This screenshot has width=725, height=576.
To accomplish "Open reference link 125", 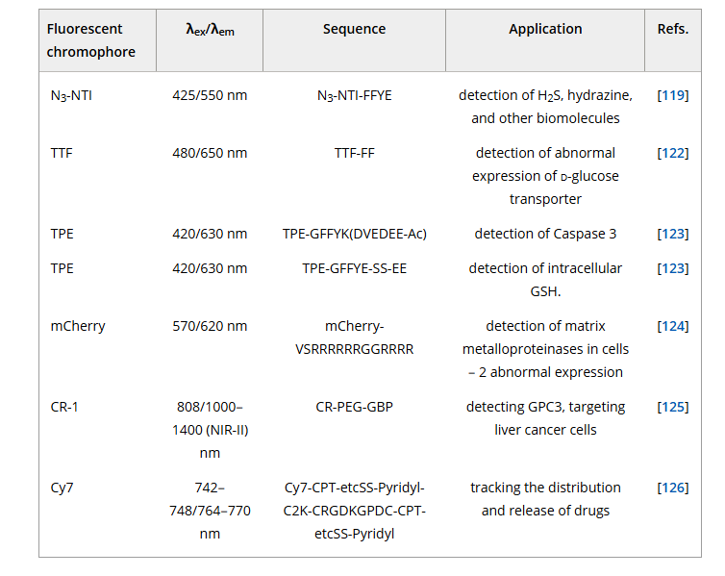I will 673,407.
